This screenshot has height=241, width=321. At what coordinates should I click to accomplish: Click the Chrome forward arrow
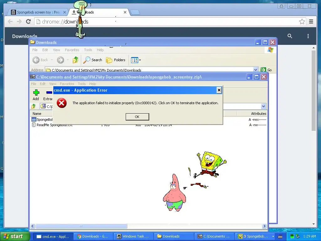(x=19, y=22)
